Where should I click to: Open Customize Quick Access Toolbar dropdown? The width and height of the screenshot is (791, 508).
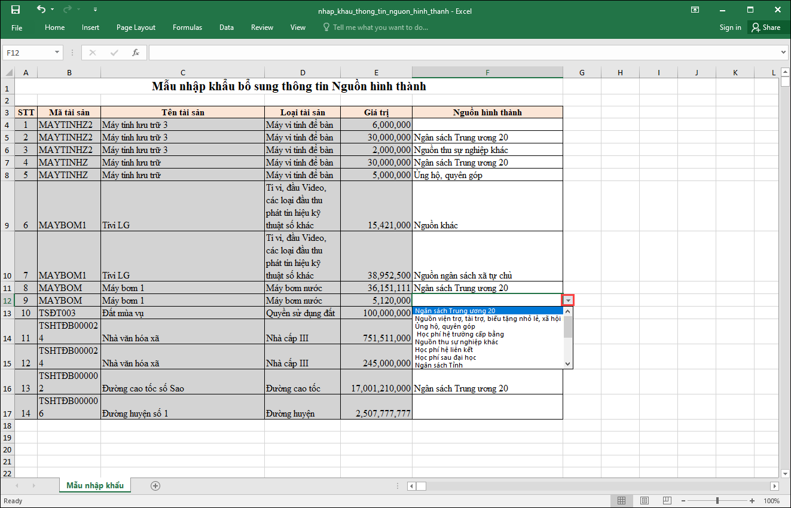[x=96, y=10]
